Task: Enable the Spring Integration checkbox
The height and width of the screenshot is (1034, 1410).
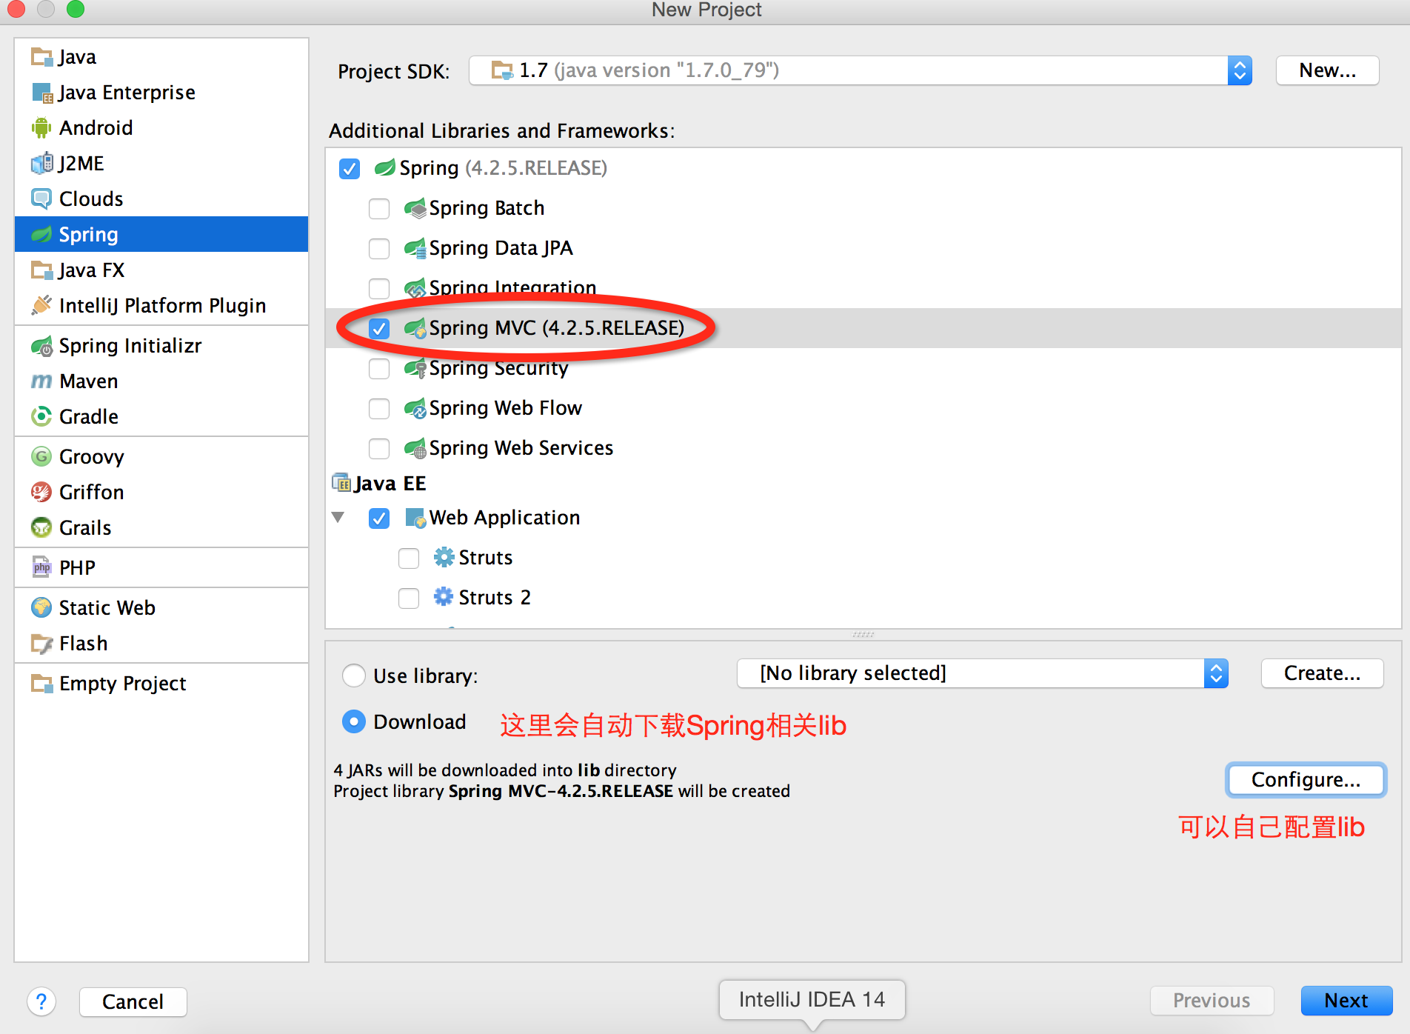Action: point(379,289)
